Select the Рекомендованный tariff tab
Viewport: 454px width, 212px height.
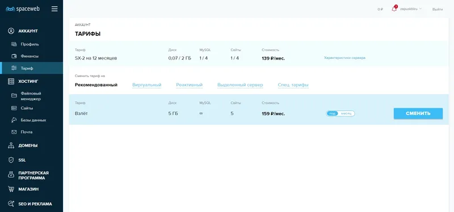(96, 84)
